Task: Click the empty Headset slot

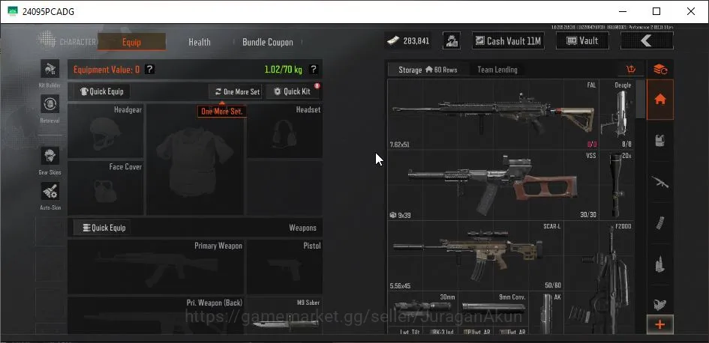Action: [284, 130]
